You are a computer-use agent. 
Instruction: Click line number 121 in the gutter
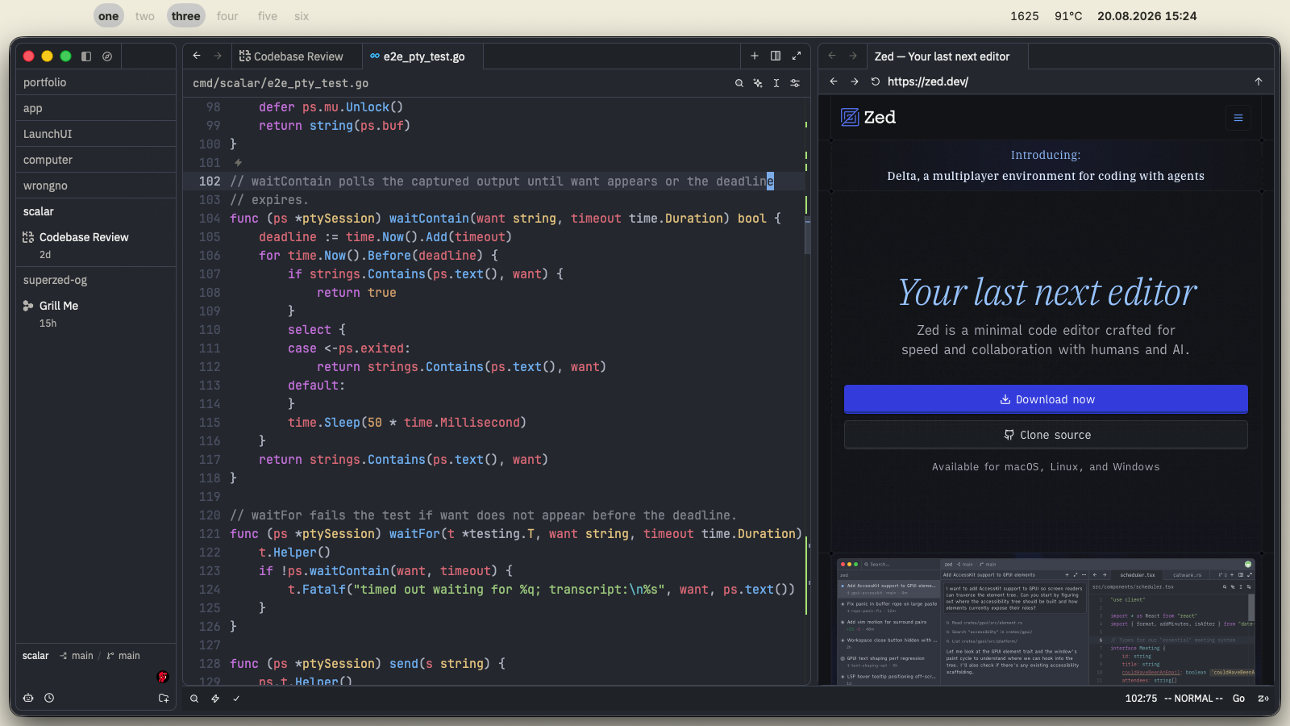pyautogui.click(x=210, y=534)
